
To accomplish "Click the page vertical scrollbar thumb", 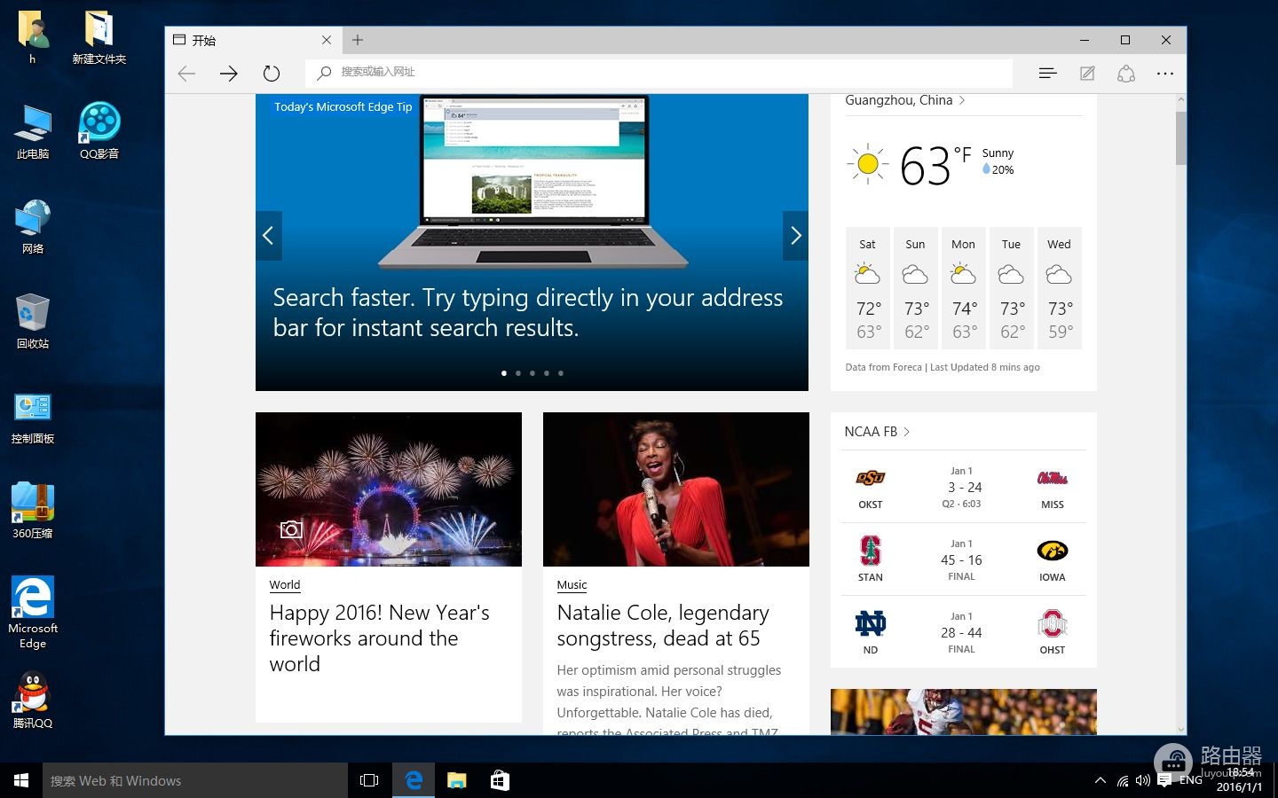I will coord(1180,138).
